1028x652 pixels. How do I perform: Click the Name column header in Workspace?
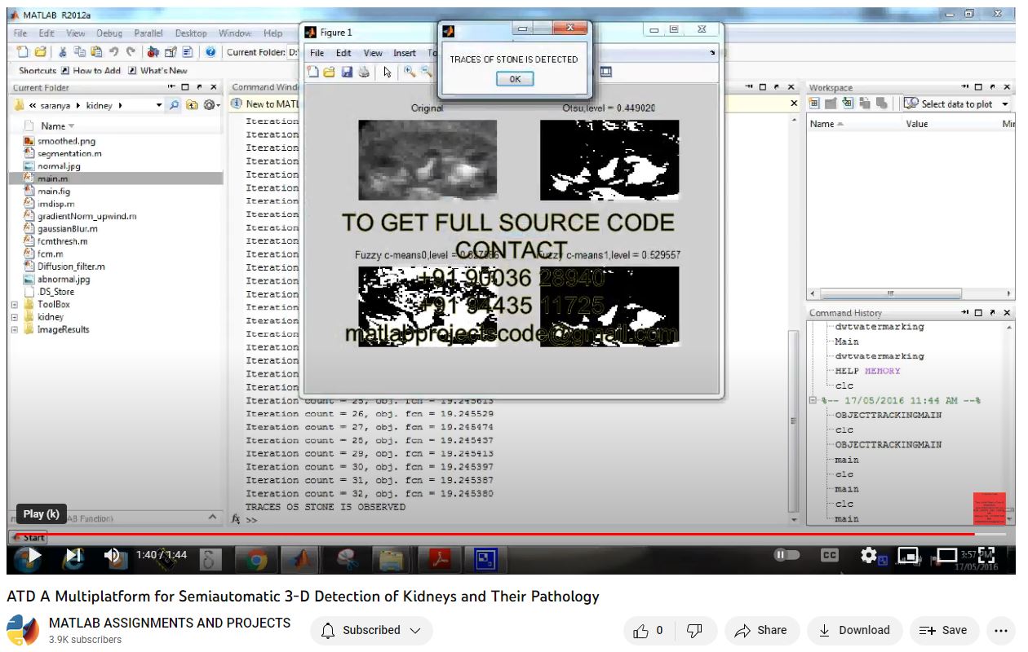[x=827, y=124]
